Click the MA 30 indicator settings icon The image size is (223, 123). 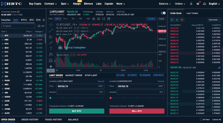75,28
